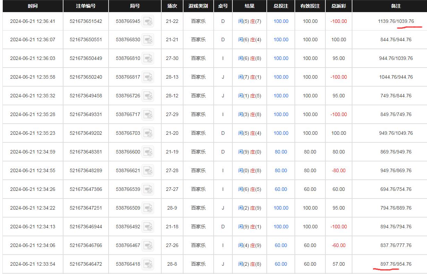Click the 闲(9) 庄(0) result in row 521673648381
Image resolution: width=427 pixels, height=274 pixels.
(x=249, y=152)
